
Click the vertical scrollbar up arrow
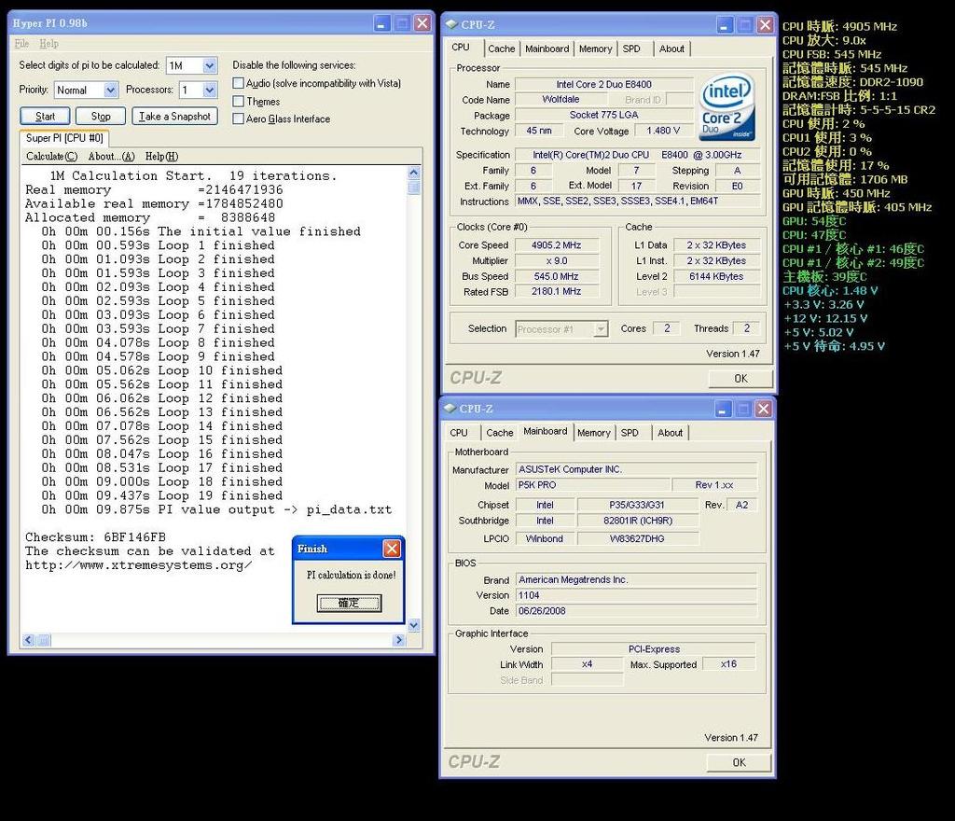[413, 173]
